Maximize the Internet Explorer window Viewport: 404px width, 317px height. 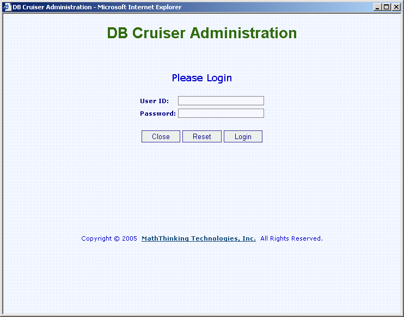[387, 7]
